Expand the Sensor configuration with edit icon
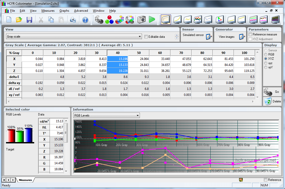The height and width of the screenshot is (189, 285). click(x=209, y=36)
